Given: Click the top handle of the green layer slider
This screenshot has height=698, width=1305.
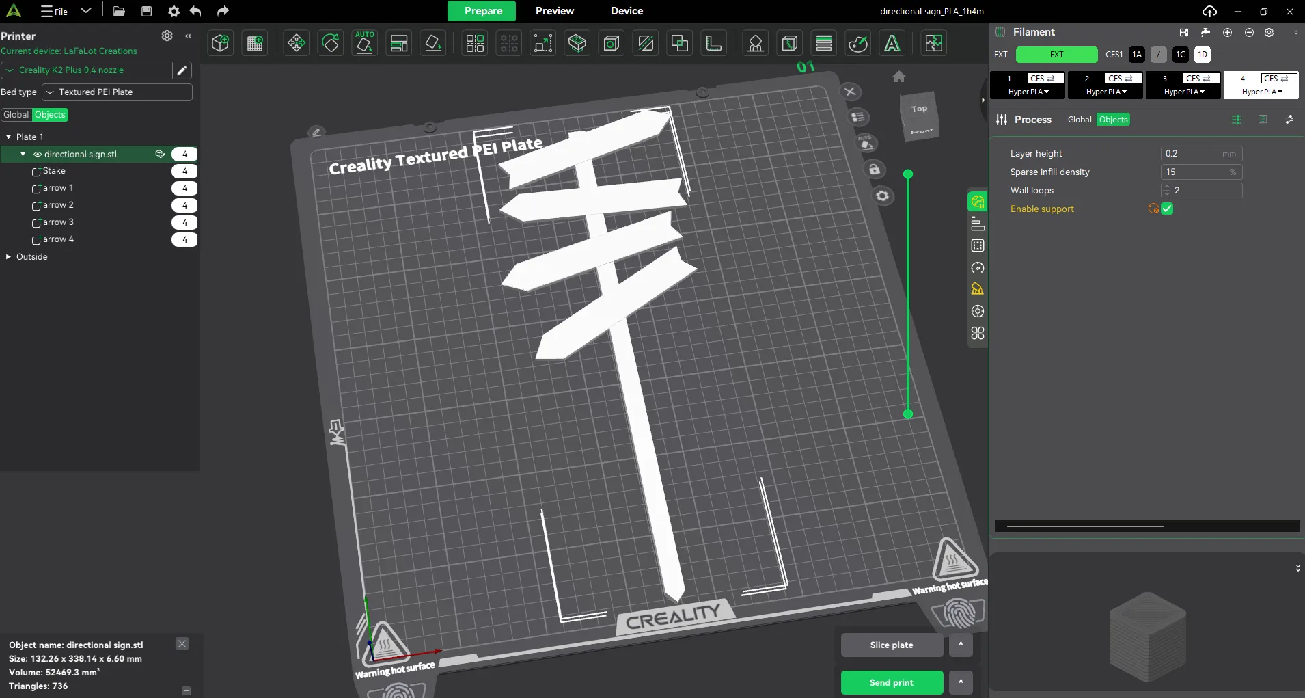Looking at the screenshot, I should (x=908, y=174).
